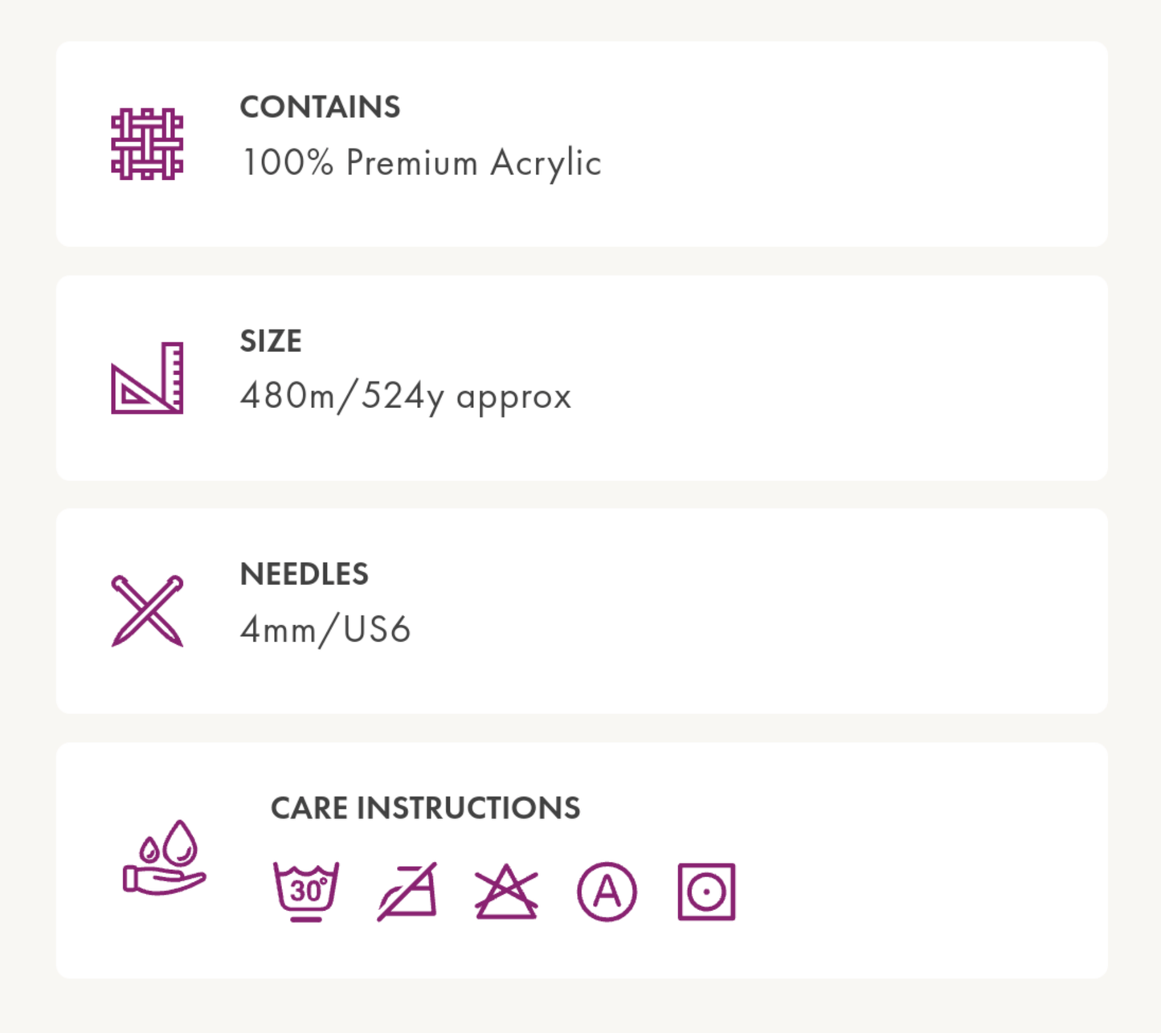Click the water drops over hand icon
This screenshot has height=1033, width=1161.
click(x=165, y=857)
